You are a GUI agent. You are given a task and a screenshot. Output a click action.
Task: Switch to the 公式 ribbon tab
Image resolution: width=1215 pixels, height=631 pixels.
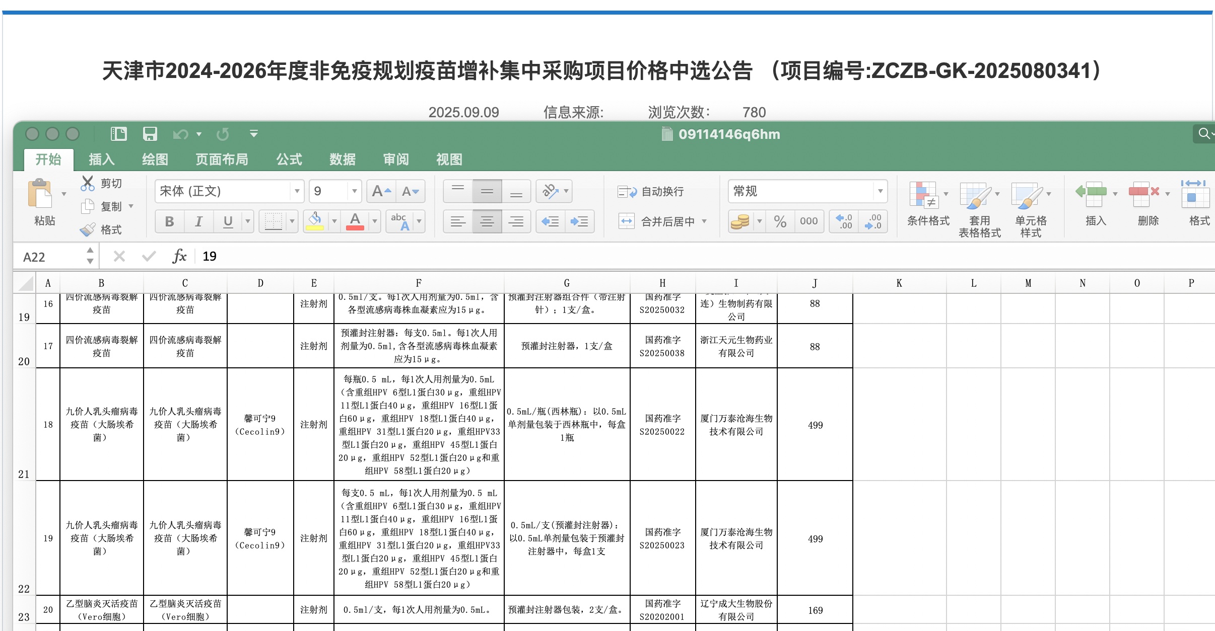[289, 160]
